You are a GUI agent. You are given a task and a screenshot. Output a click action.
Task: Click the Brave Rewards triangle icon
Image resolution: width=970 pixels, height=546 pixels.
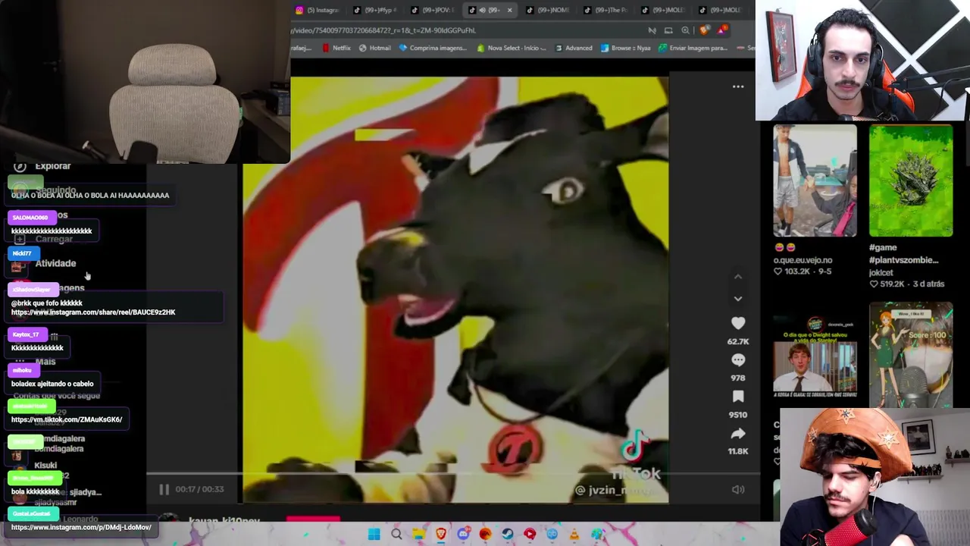tap(721, 30)
